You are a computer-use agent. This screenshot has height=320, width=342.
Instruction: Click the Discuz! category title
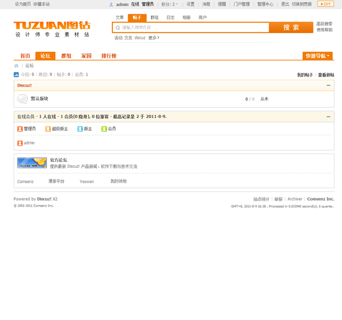[x=25, y=86]
